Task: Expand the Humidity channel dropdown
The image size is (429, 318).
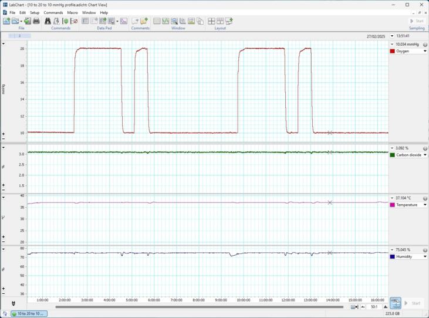Action: click(x=425, y=257)
